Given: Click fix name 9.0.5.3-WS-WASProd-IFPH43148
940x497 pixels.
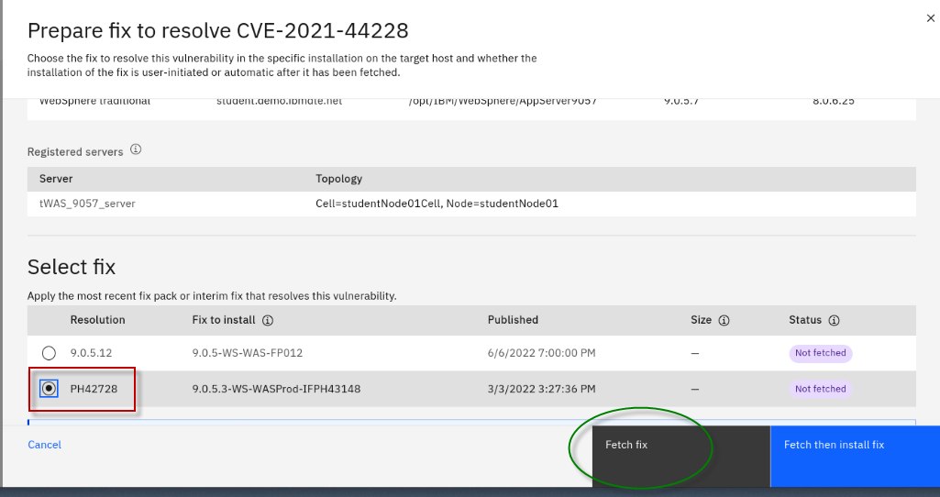Looking at the screenshot, I should [276, 389].
